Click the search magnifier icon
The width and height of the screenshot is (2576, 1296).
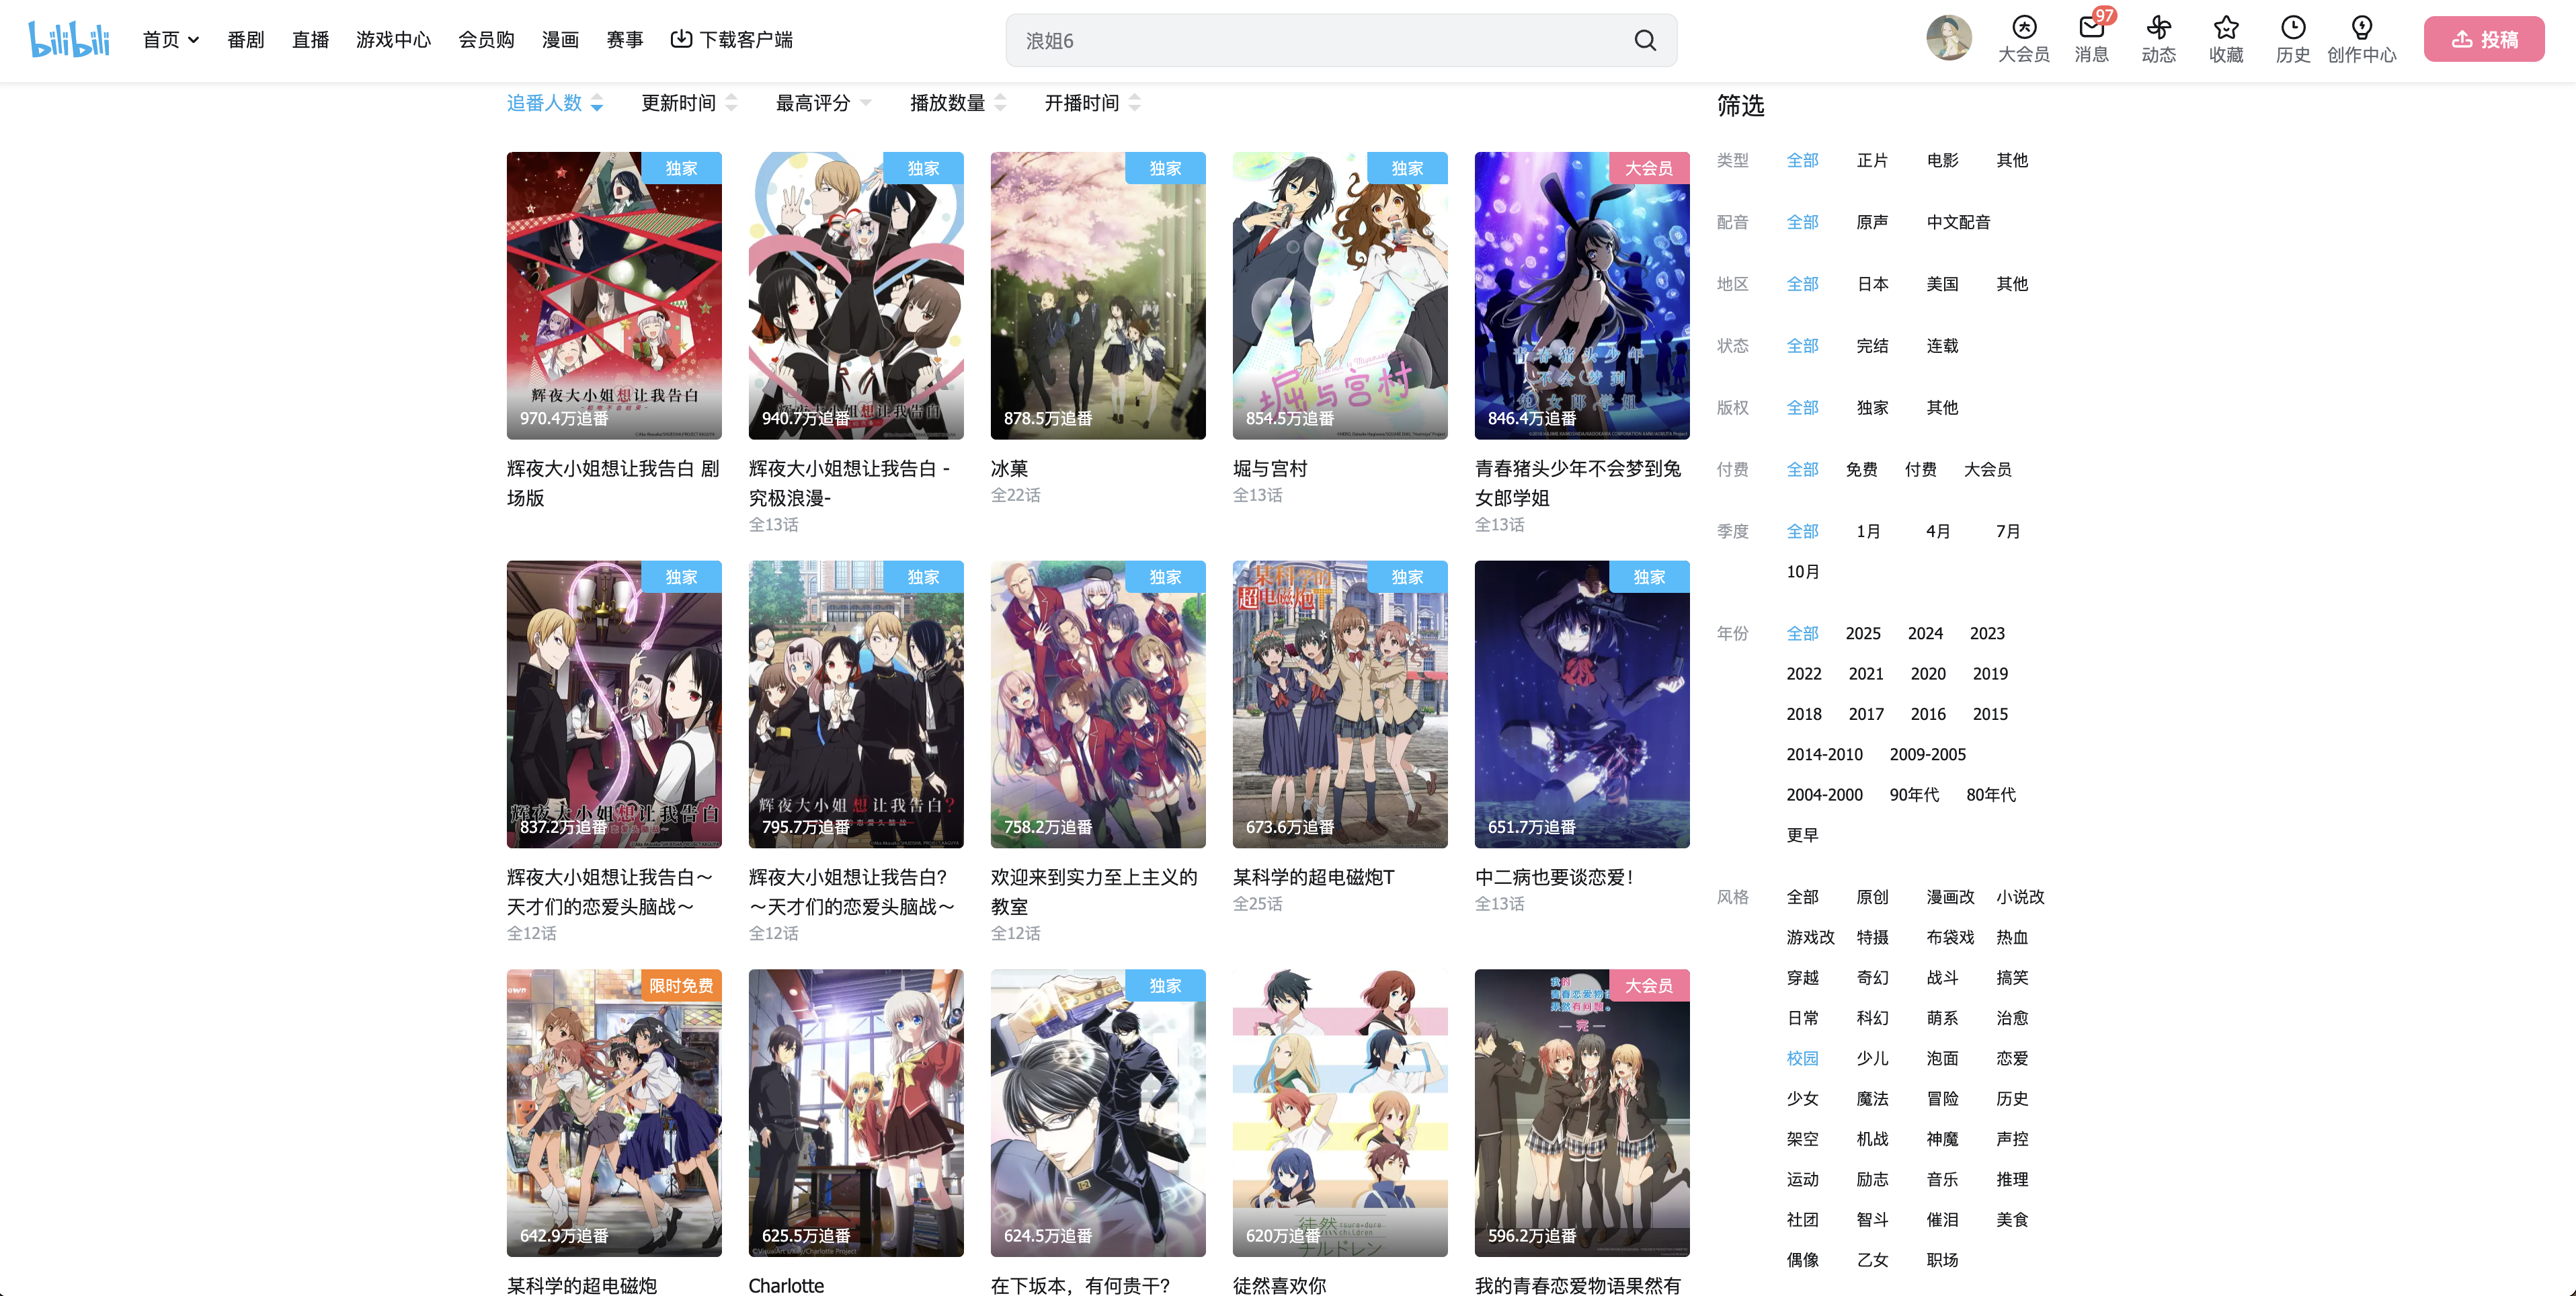coord(1645,40)
